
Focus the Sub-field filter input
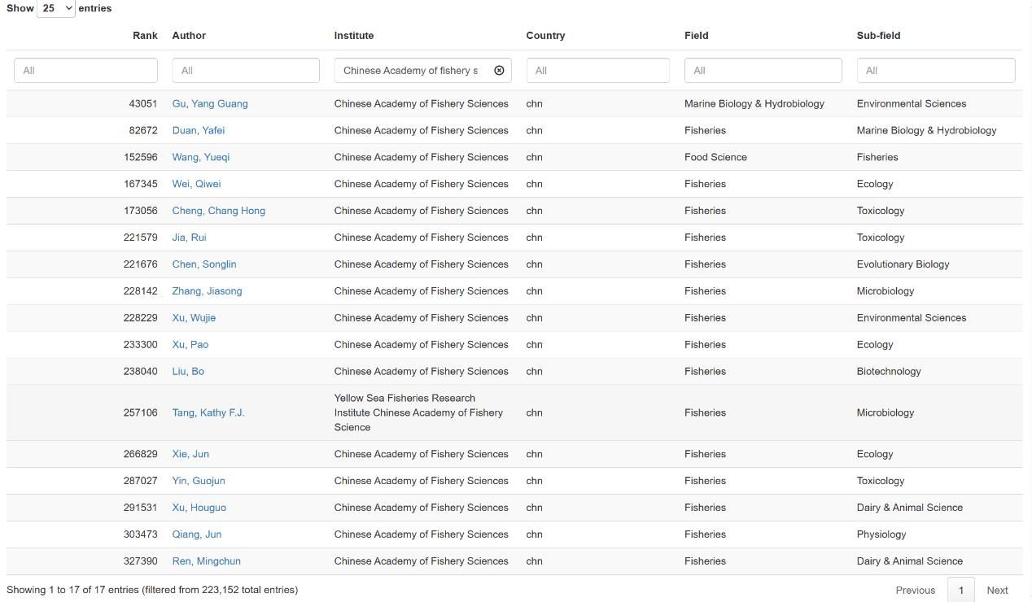(936, 70)
